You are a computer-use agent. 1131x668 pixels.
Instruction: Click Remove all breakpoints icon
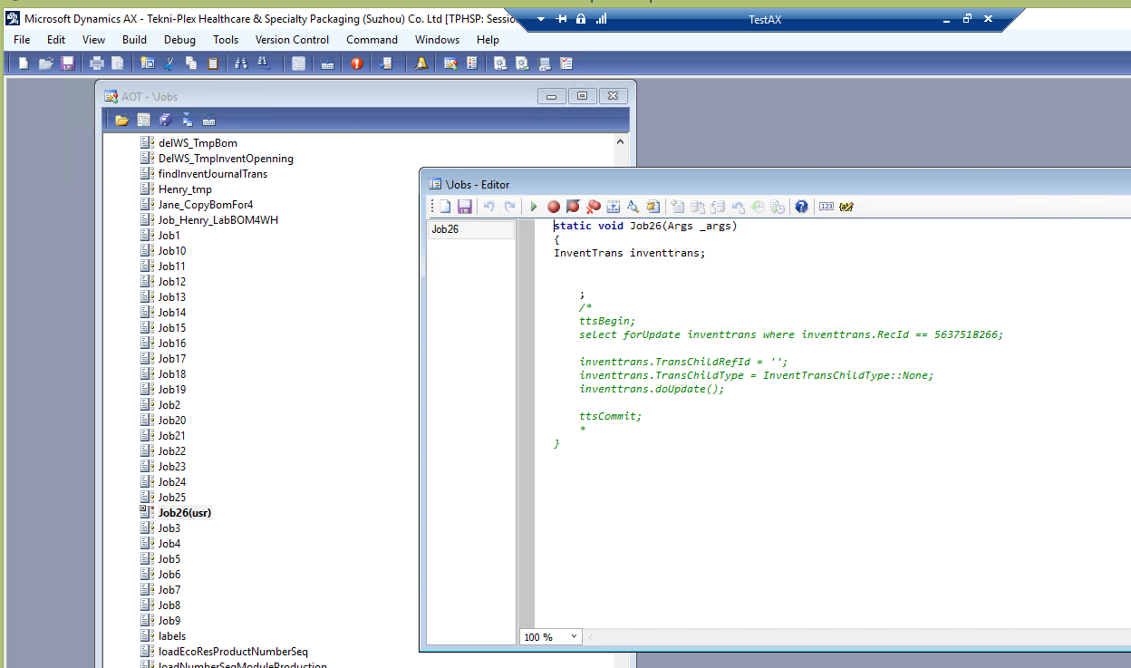[x=594, y=207]
